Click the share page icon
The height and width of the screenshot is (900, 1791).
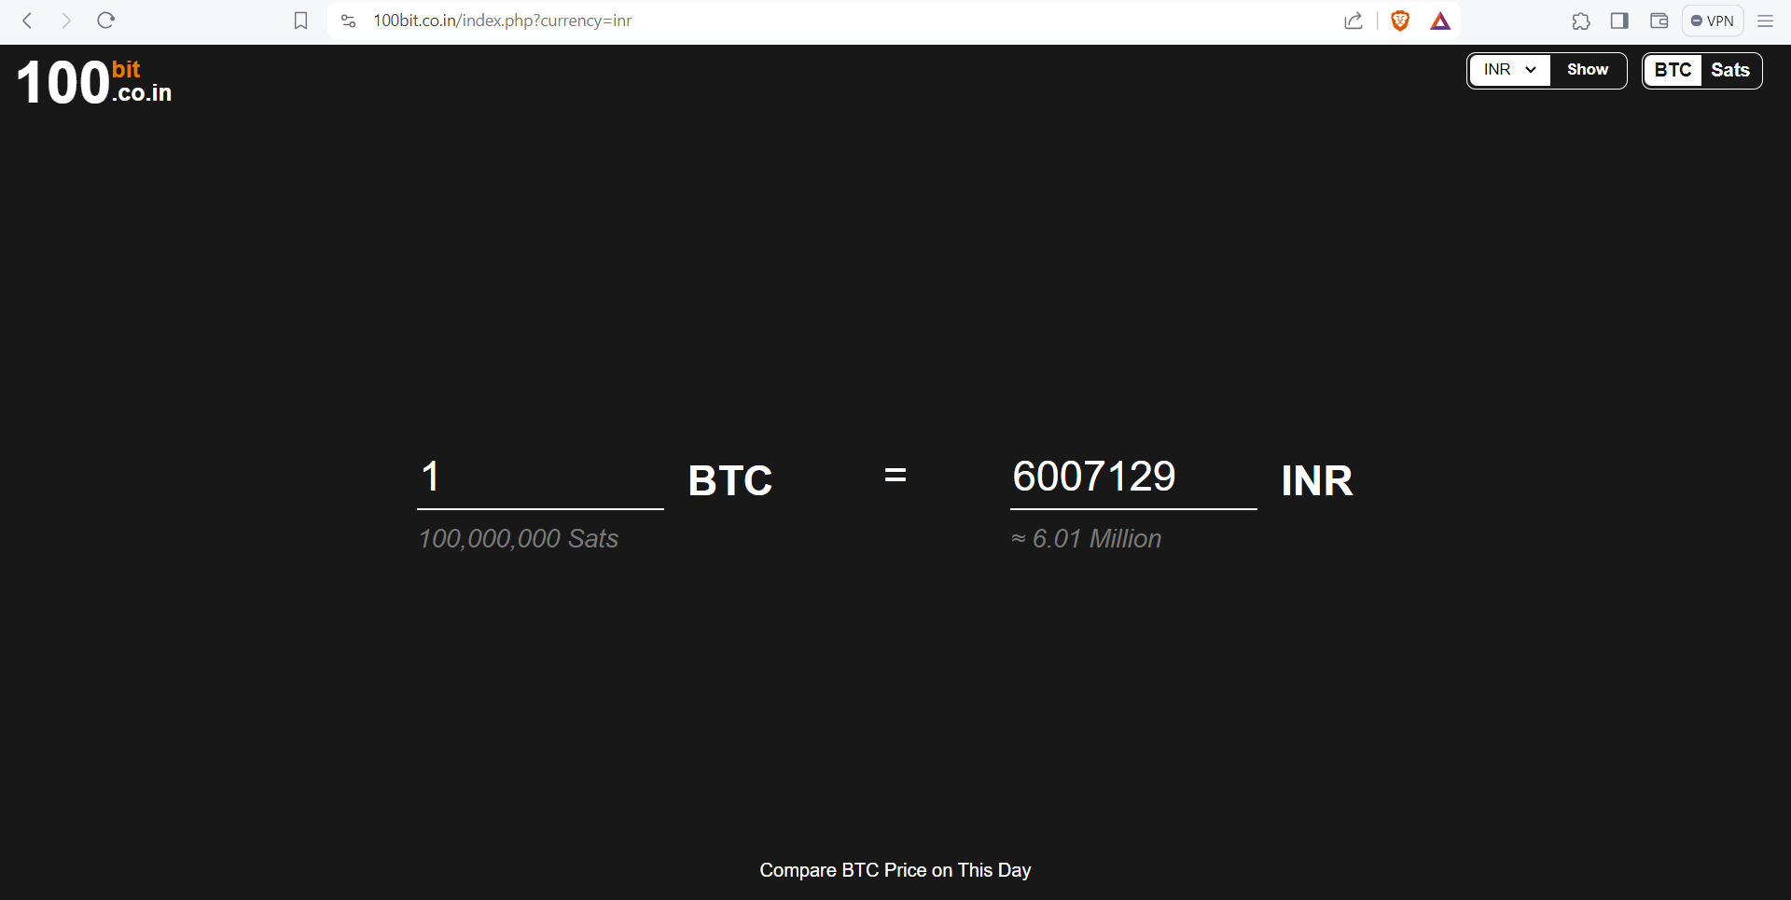pos(1354,21)
